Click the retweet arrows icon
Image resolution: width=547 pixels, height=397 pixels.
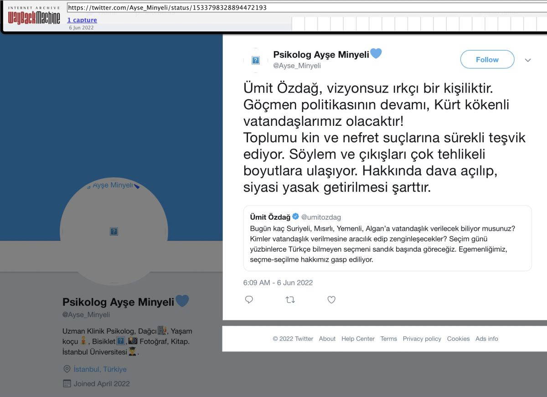pyautogui.click(x=290, y=299)
